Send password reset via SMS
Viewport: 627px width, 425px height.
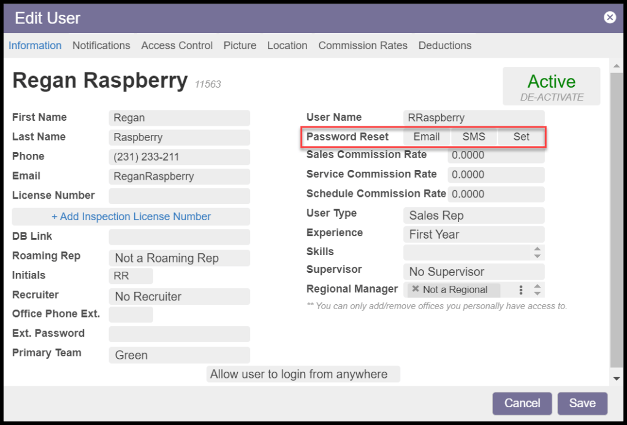[474, 137]
